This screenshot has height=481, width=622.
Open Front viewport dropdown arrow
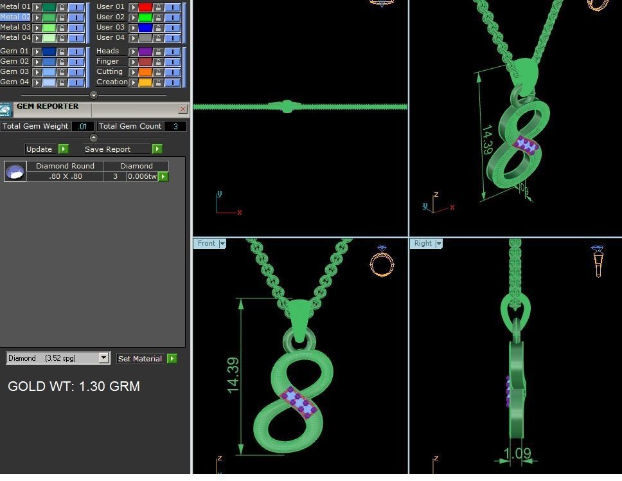pyautogui.click(x=222, y=243)
